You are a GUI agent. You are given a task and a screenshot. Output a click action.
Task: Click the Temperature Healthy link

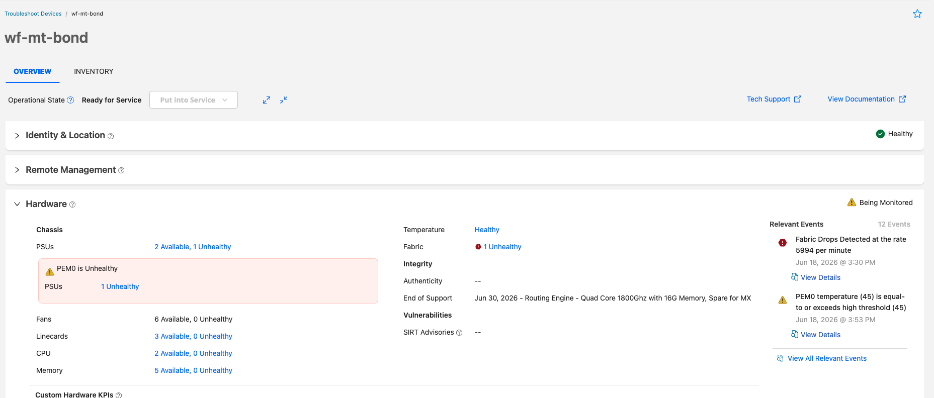coord(487,230)
